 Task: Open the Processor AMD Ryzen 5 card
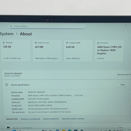[x=109, y=51]
